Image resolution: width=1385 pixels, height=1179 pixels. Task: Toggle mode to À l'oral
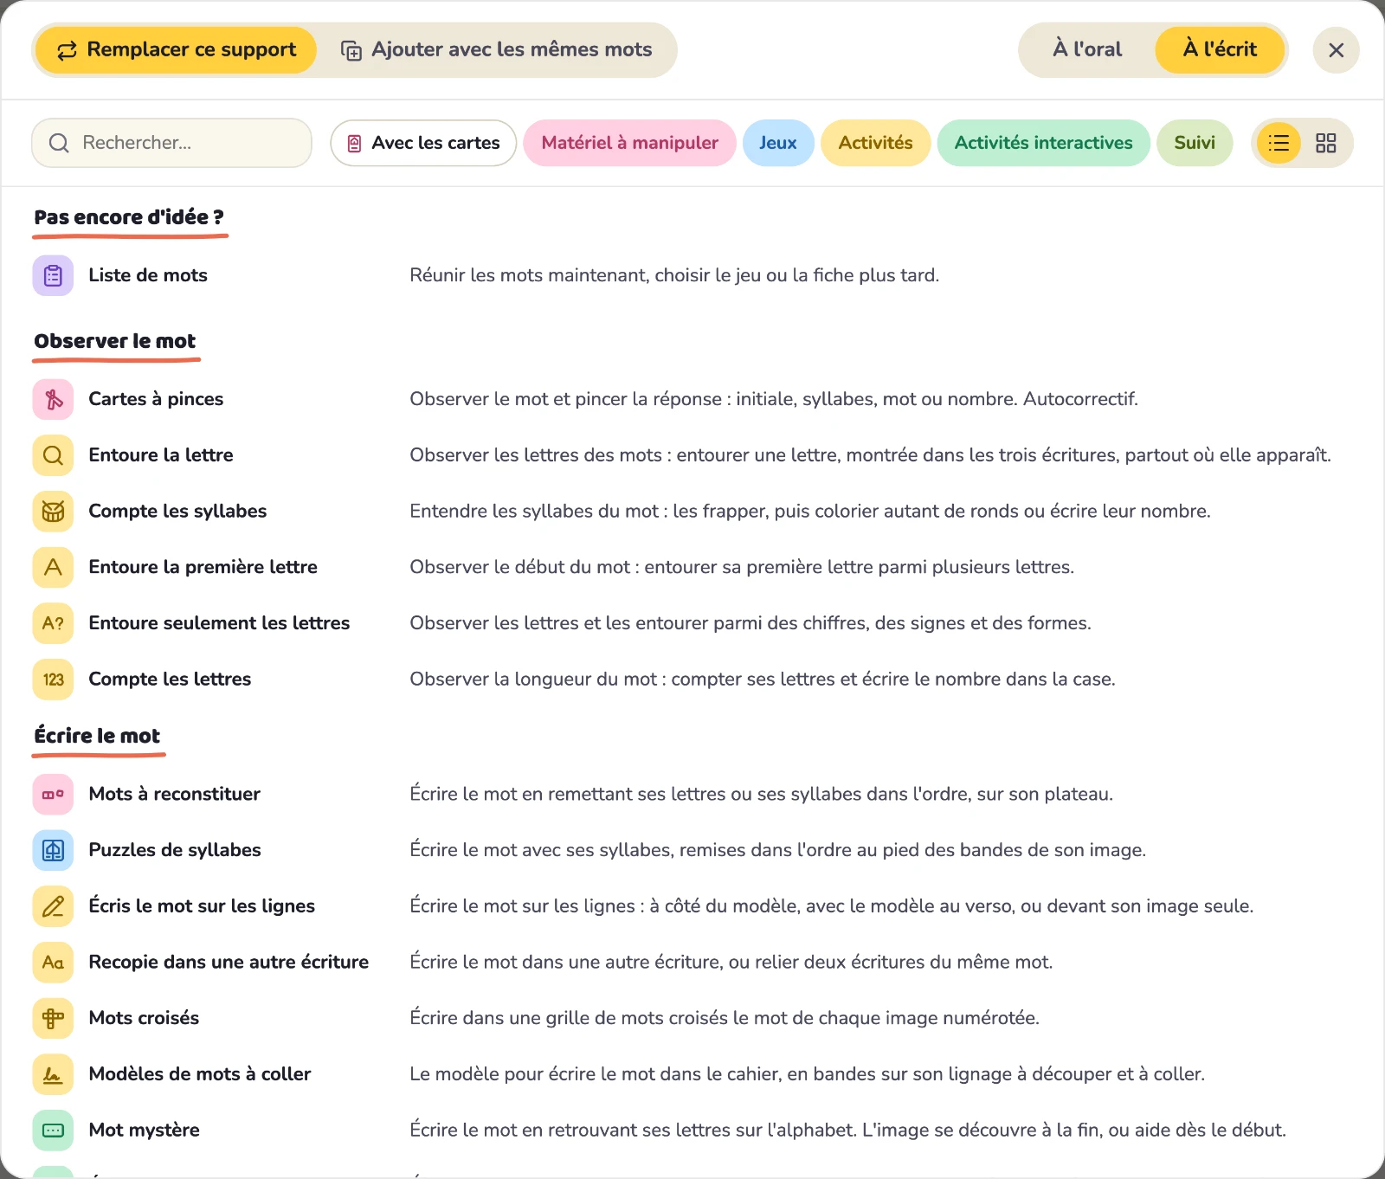click(x=1087, y=49)
